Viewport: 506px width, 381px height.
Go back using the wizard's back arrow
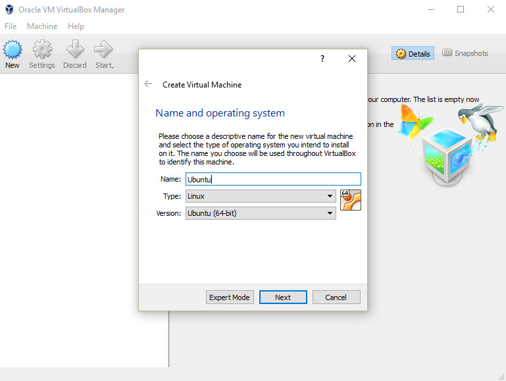(x=148, y=84)
